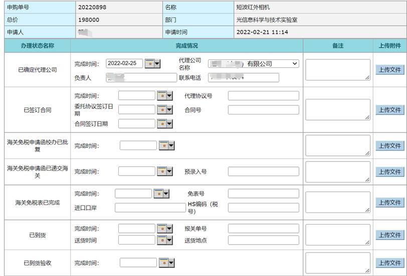Open date picker for 已签订合同 完成时间
The image size is (407, 276).
tap(165, 95)
